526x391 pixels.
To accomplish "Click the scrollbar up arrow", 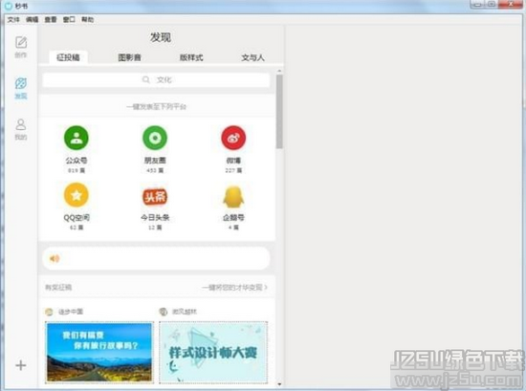I will click(279, 71).
